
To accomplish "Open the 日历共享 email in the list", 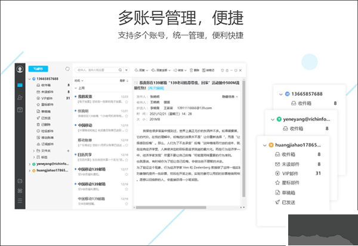I will point(102,157).
